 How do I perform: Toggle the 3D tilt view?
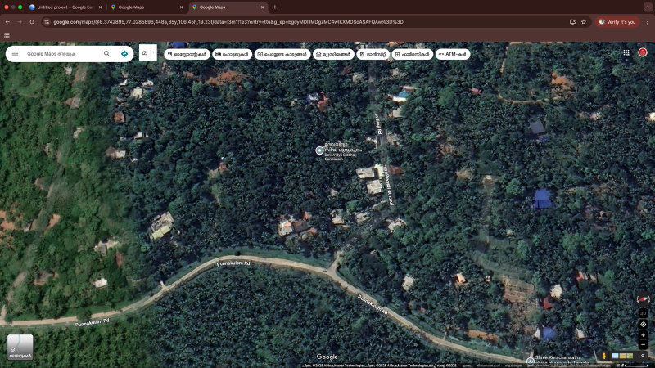pyautogui.click(x=643, y=313)
